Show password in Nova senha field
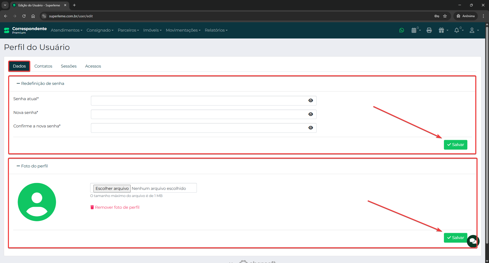The width and height of the screenshot is (489, 263). coord(310,114)
